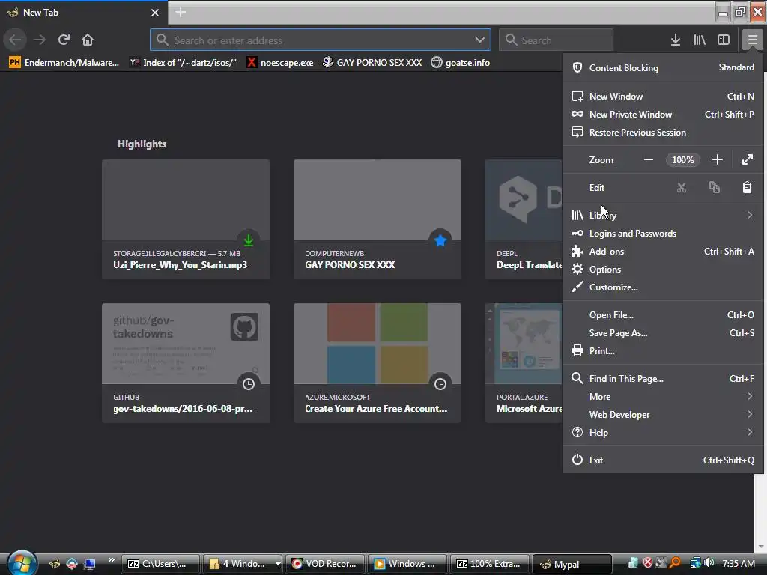This screenshot has height=575, width=767.
Task: Switch to C:\Users taskbar window
Action: click(x=160, y=564)
